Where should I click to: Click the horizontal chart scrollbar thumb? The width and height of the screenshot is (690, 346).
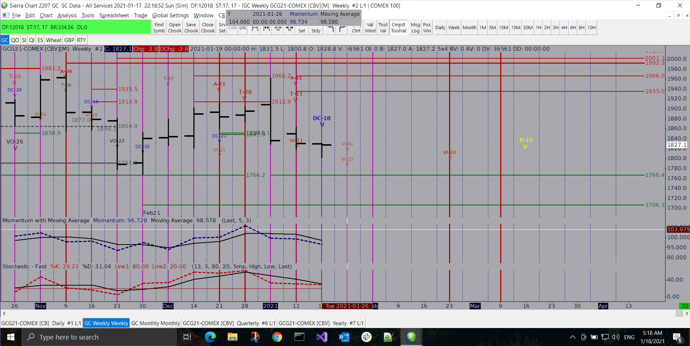(679, 313)
